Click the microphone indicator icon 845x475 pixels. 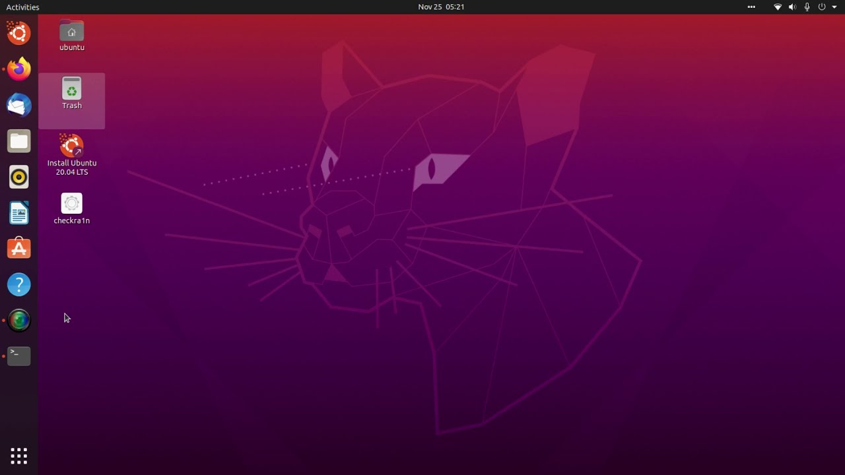[x=807, y=7]
